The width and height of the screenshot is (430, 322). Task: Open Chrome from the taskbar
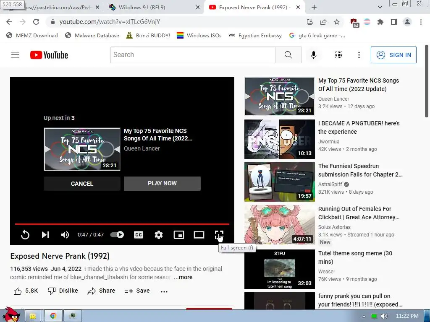pyautogui.click(x=53, y=316)
